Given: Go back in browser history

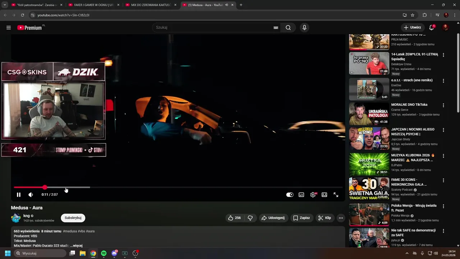Looking at the screenshot, I should pos(5,15).
